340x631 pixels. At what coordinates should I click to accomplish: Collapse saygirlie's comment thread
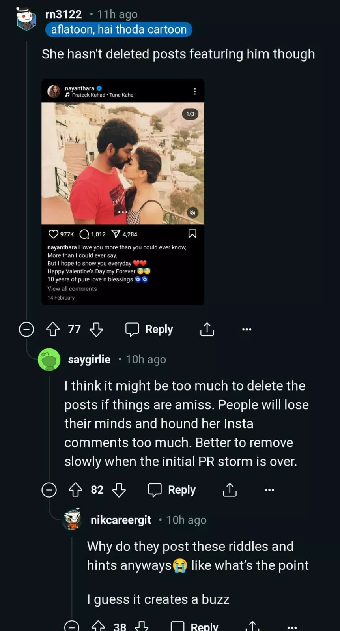coord(49,490)
